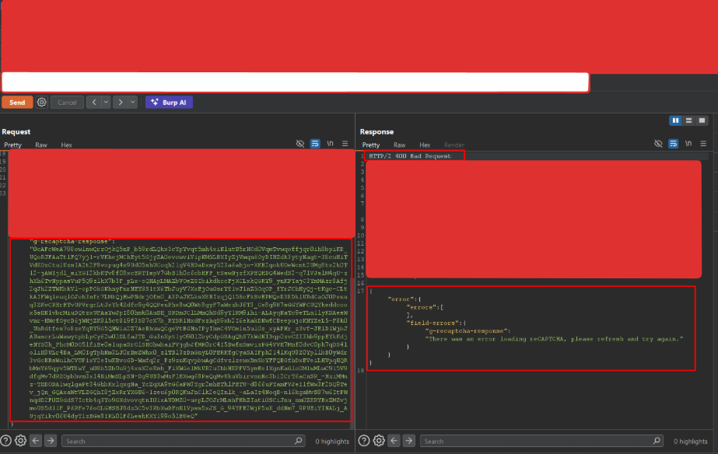Open the forward history dropdown arrow
This screenshot has height=454, width=718.
pos(133,102)
